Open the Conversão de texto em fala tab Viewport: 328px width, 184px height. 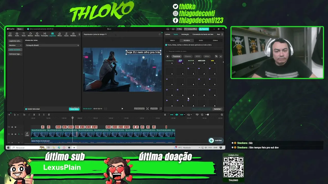[203, 34]
